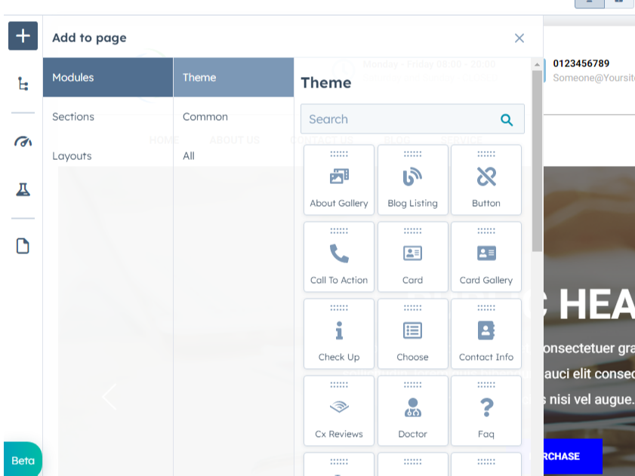The height and width of the screenshot is (476, 635).
Task: Select the Faq module
Action: pos(486,412)
